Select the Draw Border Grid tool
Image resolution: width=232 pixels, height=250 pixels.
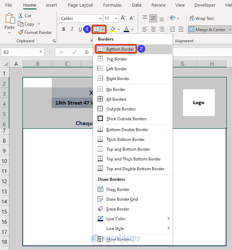click(x=133, y=199)
